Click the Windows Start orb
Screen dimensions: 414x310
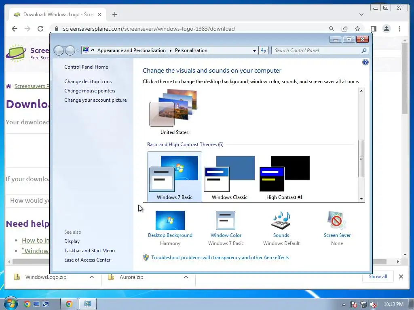(x=10, y=304)
